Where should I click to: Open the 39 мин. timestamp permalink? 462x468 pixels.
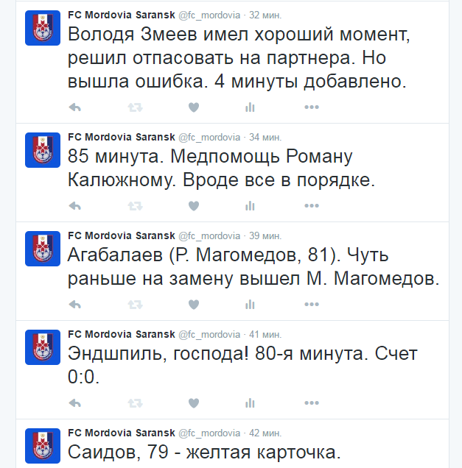[x=265, y=235]
